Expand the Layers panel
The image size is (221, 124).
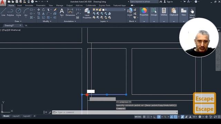pos(104,21)
